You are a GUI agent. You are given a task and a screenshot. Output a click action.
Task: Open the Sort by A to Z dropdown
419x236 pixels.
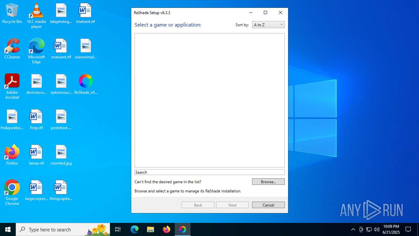268,25
